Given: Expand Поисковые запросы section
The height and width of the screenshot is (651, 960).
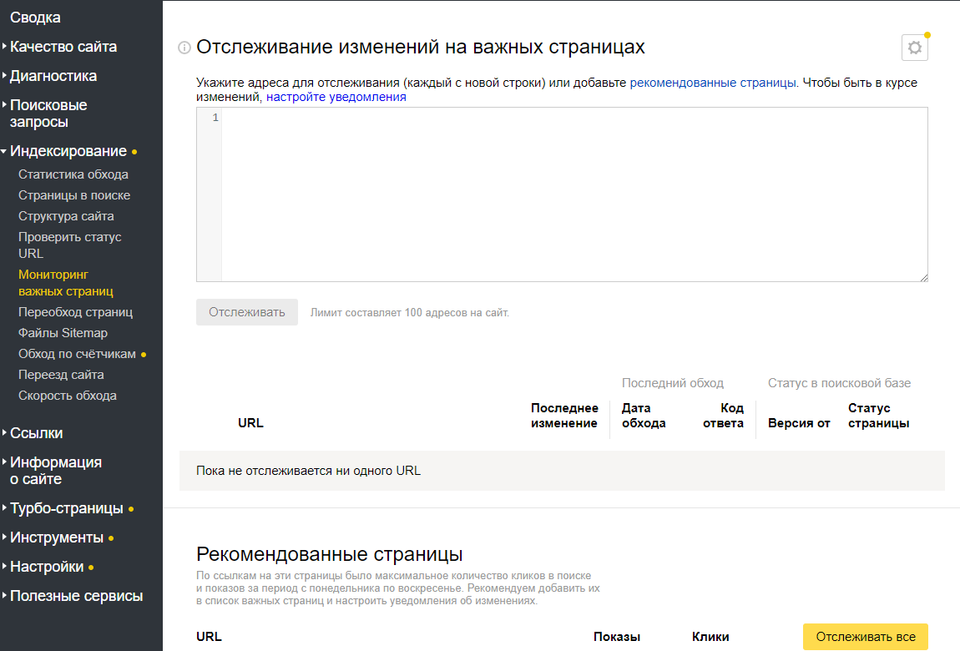Looking at the screenshot, I should point(48,114).
